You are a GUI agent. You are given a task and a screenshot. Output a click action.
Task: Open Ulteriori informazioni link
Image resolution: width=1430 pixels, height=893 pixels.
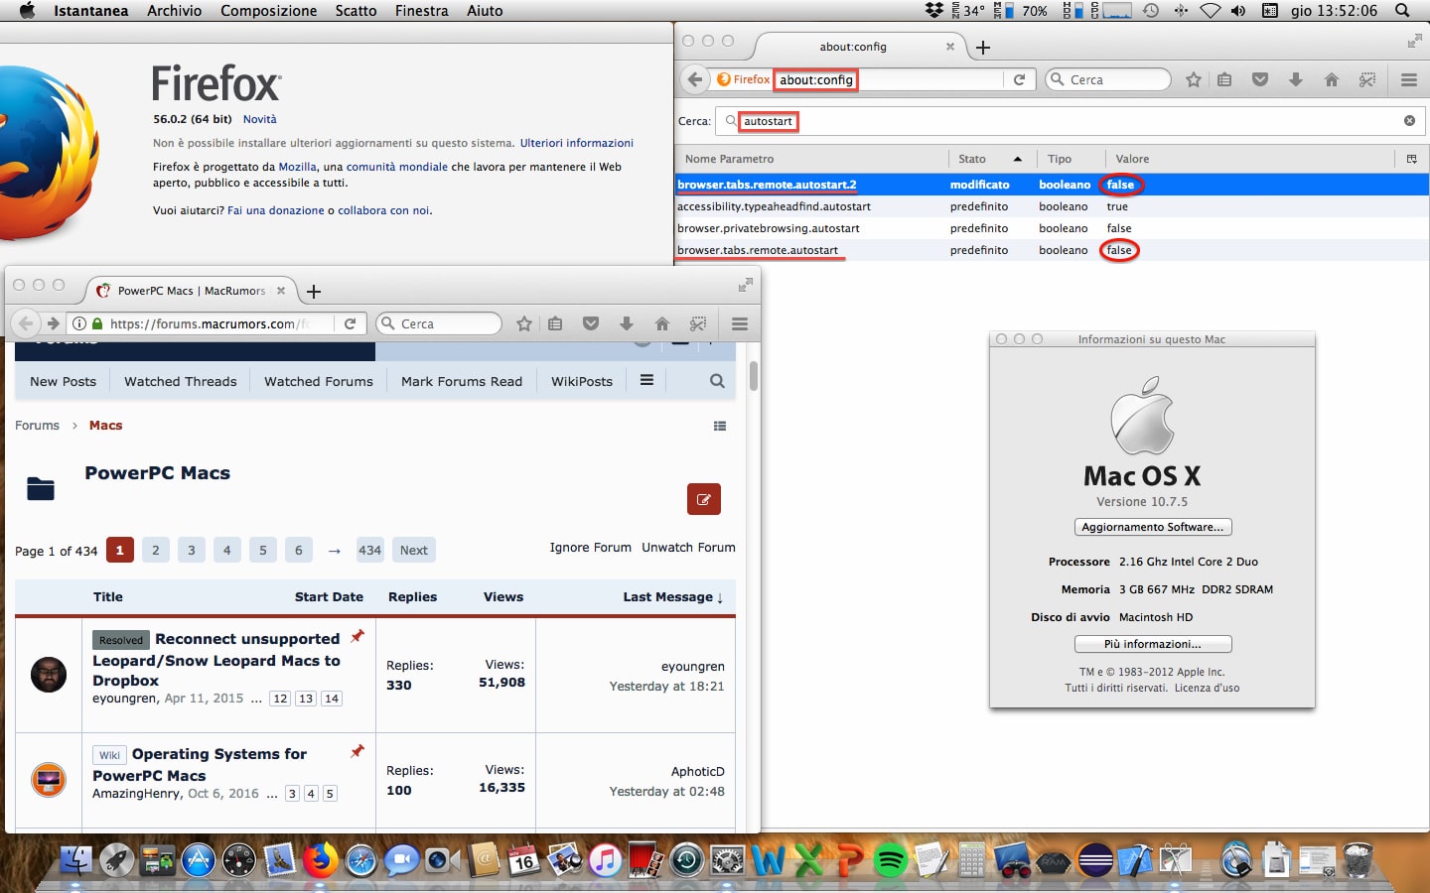point(577,143)
